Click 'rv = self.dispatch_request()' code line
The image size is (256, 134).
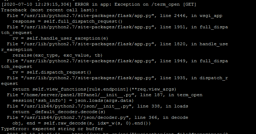coord(52,72)
